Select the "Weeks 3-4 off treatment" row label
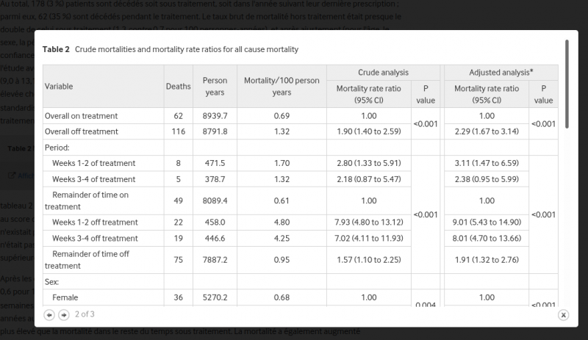 95,237
